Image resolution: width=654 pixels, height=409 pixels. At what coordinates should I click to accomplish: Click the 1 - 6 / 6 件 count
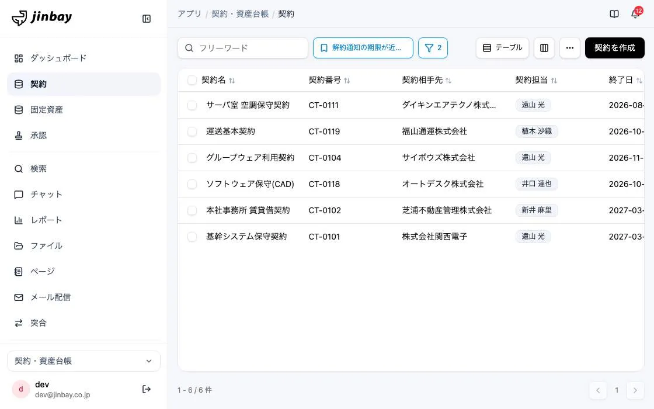coord(195,390)
